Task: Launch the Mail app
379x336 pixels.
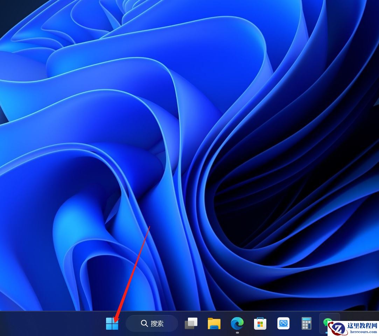Action: 283,323
